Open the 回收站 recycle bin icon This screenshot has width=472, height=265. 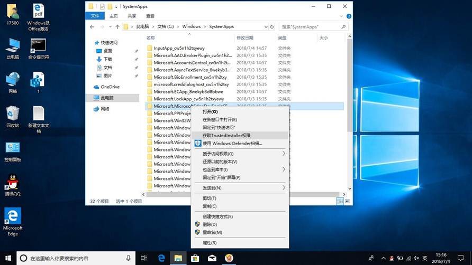tap(13, 117)
